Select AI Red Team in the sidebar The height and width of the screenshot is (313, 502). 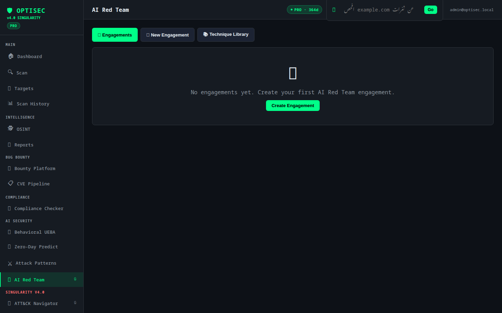click(x=42, y=280)
